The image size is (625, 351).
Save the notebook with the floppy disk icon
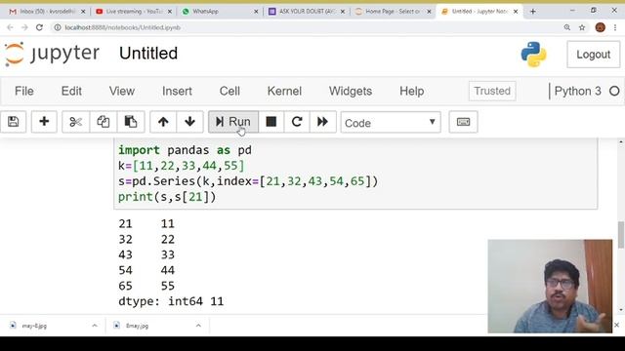click(x=13, y=122)
